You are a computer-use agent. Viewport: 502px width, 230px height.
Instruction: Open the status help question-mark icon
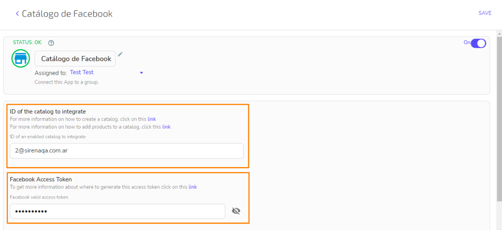[x=51, y=43]
